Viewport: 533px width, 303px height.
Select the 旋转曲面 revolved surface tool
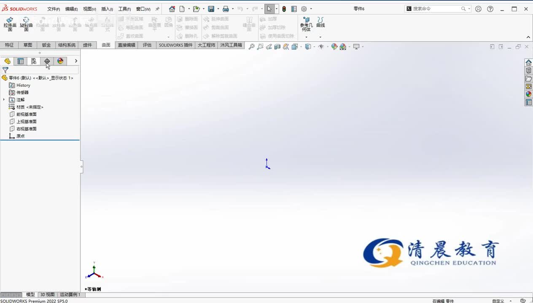[x=26, y=24]
